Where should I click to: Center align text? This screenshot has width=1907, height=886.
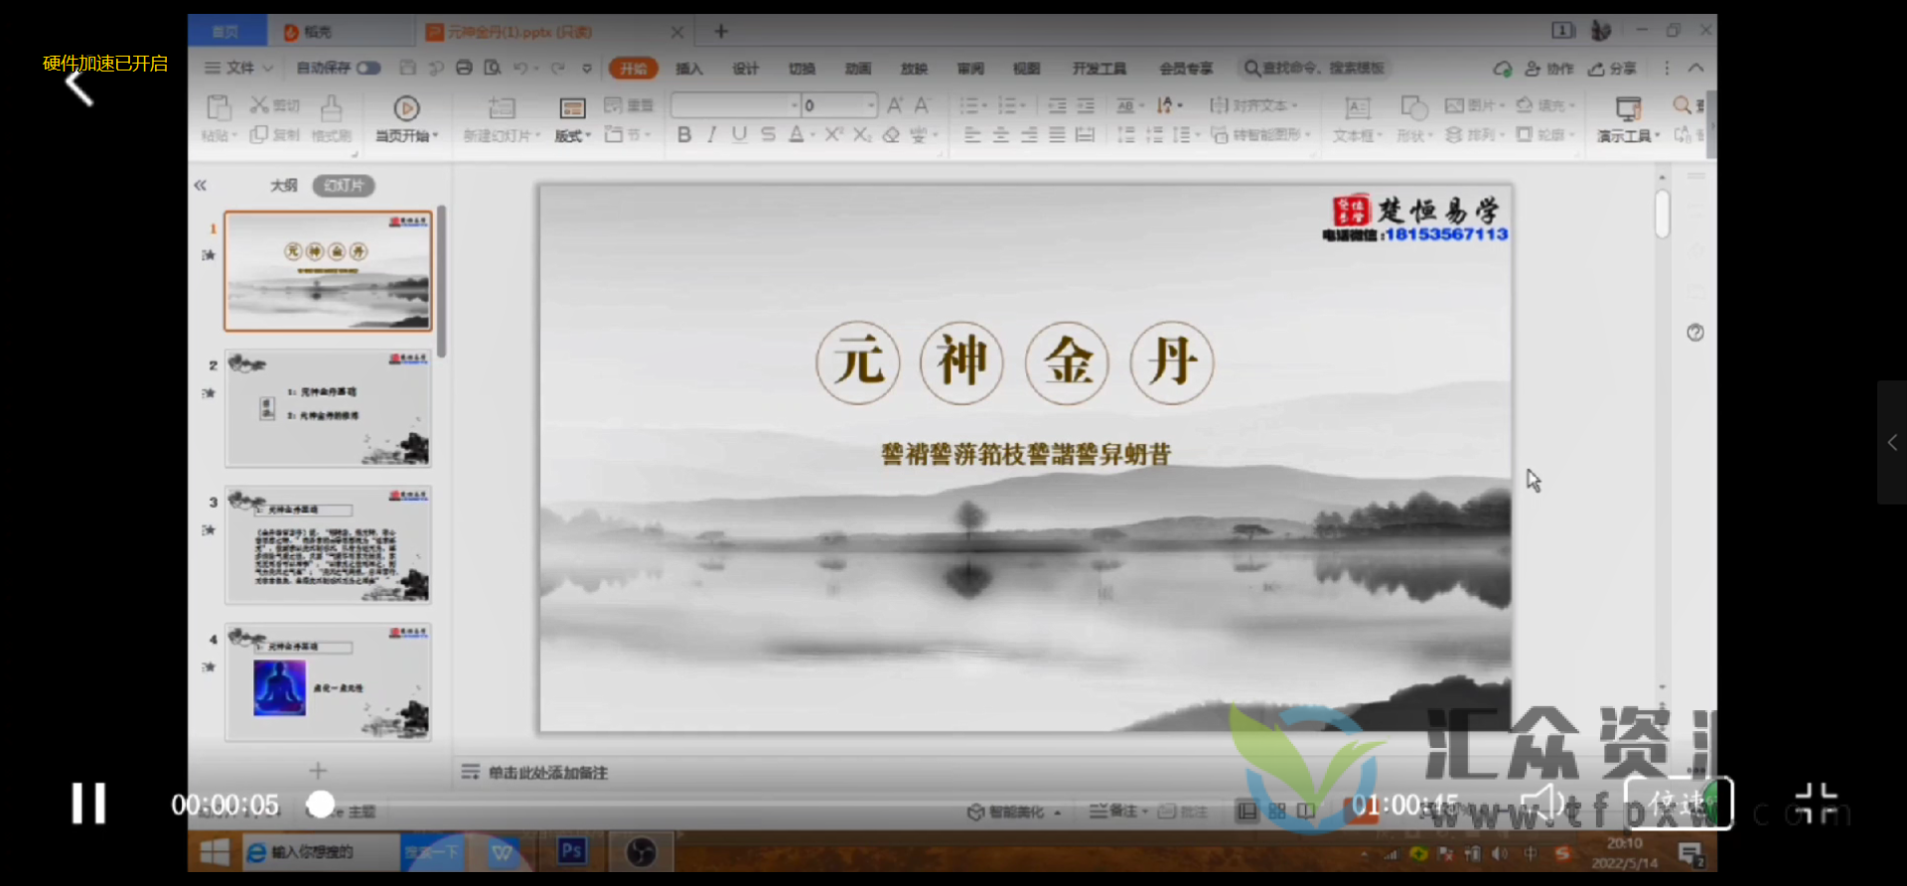[x=1000, y=135]
